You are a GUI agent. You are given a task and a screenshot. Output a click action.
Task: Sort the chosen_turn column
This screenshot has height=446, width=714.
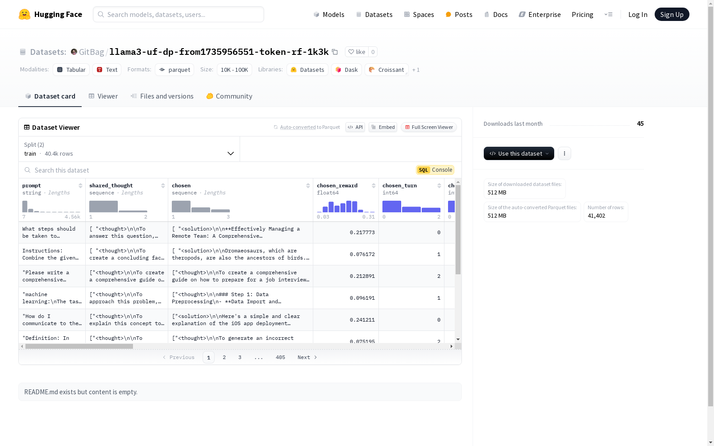[x=439, y=186]
